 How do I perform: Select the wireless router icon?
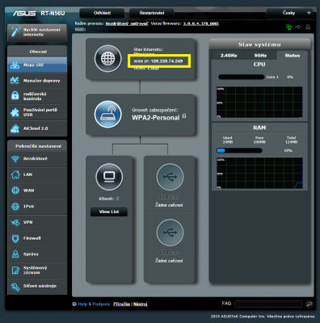[x=108, y=114]
